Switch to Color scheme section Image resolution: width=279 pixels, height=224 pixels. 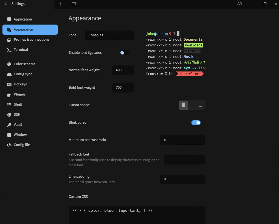point(30,64)
